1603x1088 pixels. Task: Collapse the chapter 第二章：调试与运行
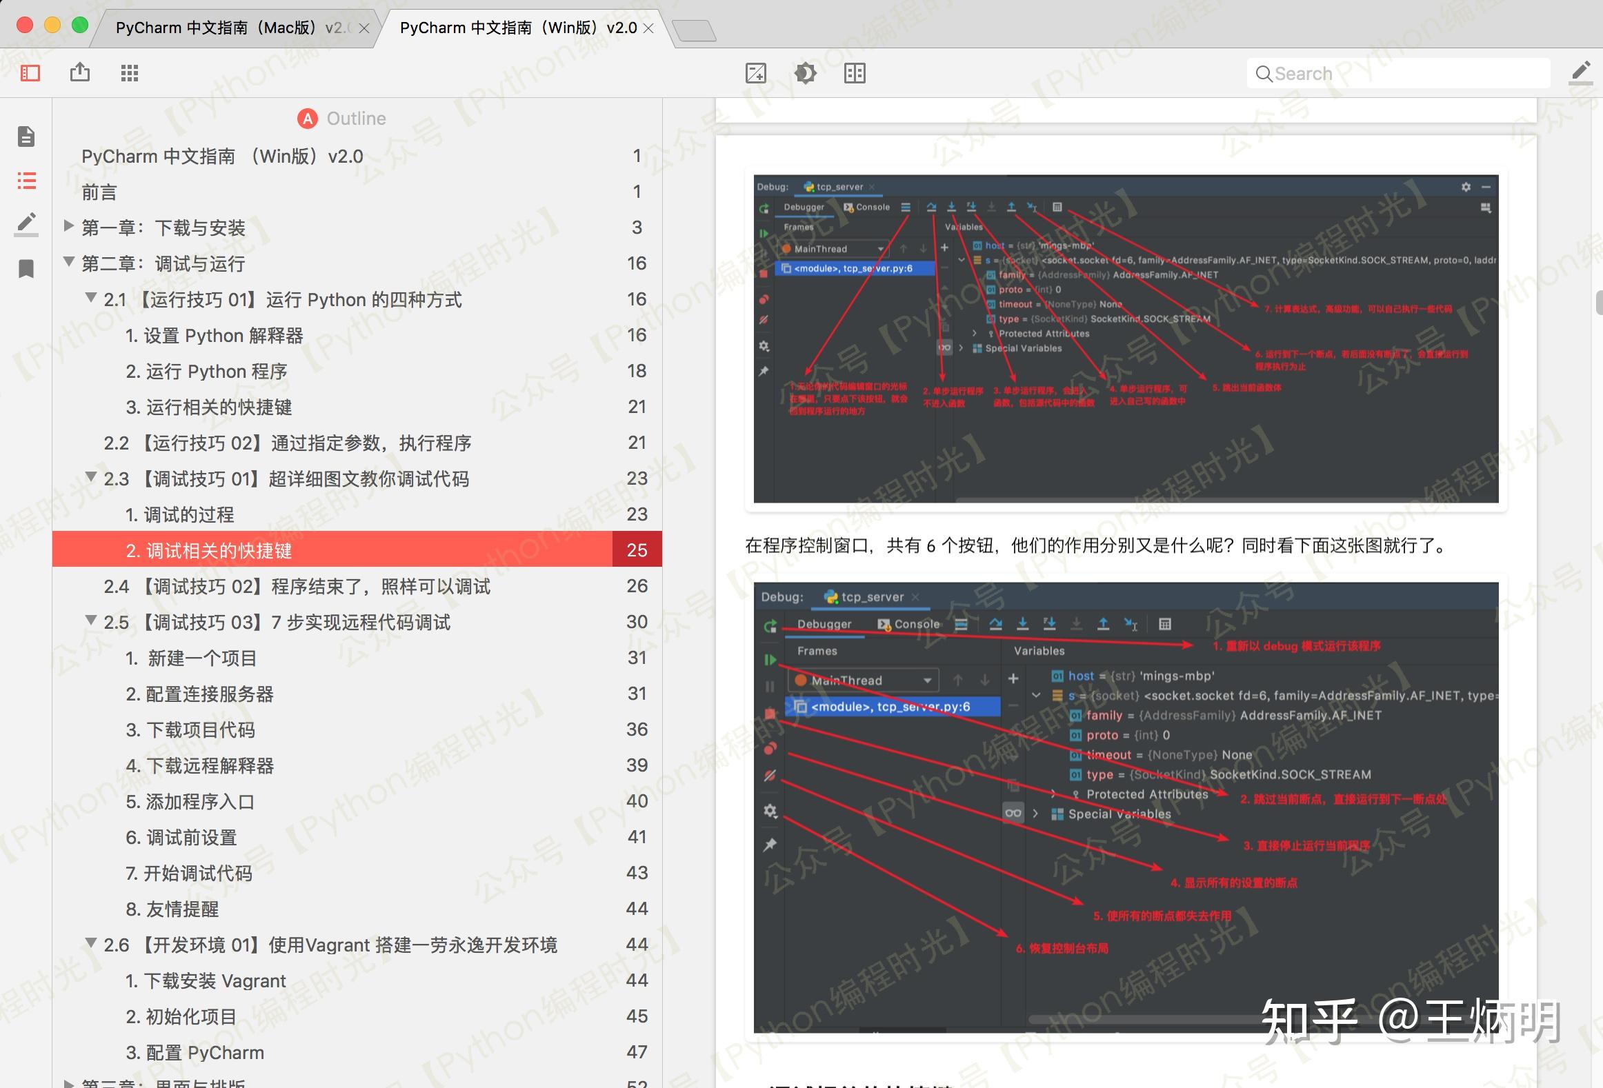67,263
